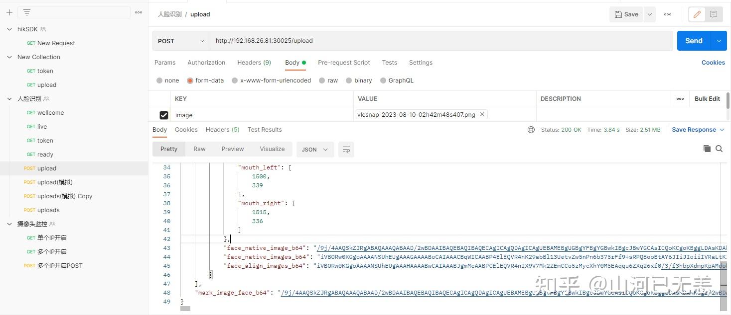Copy response with the copy icon
Image resolution: width=731 pixels, height=315 pixels.
(707, 149)
